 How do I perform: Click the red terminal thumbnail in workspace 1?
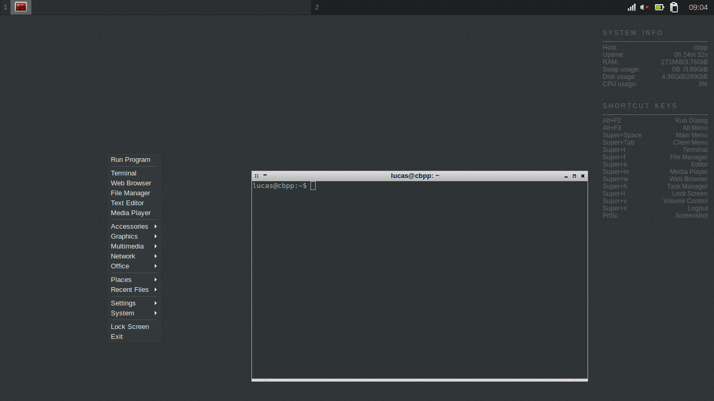(20, 7)
